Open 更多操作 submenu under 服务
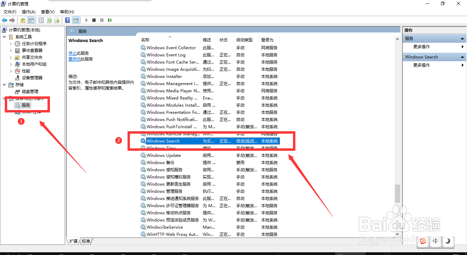This screenshot has width=467, height=255. point(434,47)
